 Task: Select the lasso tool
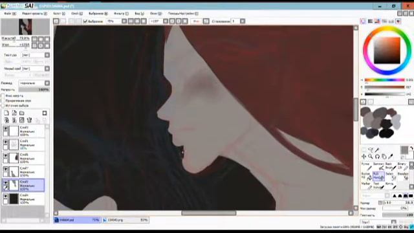coord(371,150)
